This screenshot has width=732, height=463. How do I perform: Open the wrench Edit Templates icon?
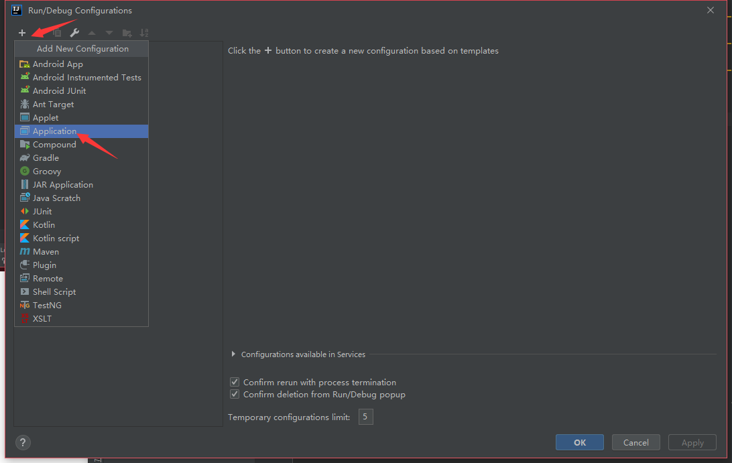[x=74, y=33]
